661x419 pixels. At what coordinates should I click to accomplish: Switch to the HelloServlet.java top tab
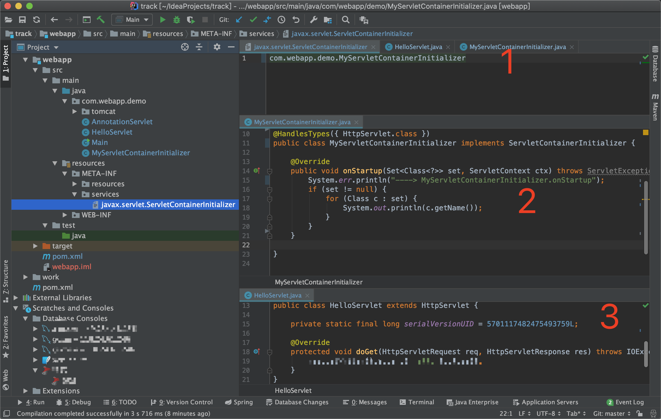tap(418, 47)
